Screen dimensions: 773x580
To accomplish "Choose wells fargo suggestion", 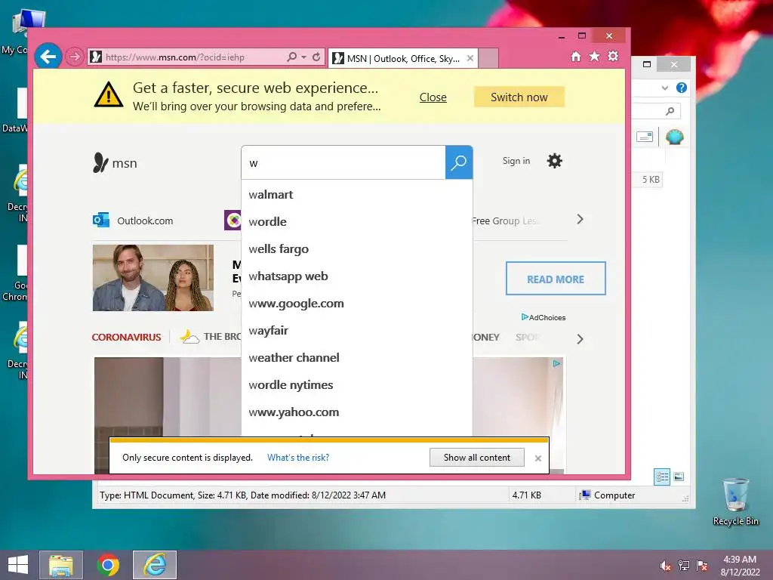I will (x=357, y=248).
